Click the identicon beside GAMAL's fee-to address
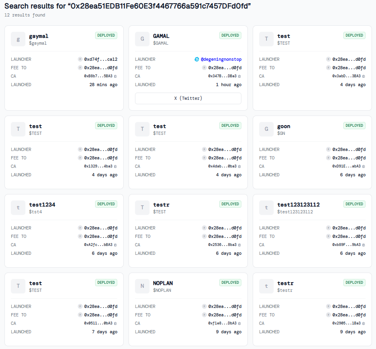The width and height of the screenshot is (376, 349). [x=204, y=68]
